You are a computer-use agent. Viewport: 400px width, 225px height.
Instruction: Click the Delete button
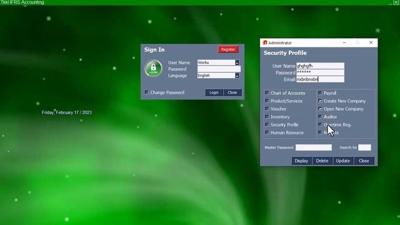(322, 161)
